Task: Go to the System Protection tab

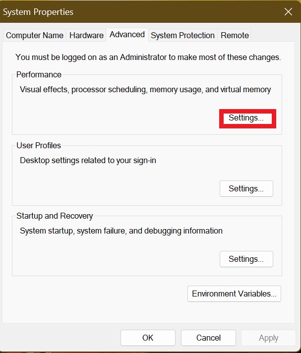Action: (x=182, y=35)
